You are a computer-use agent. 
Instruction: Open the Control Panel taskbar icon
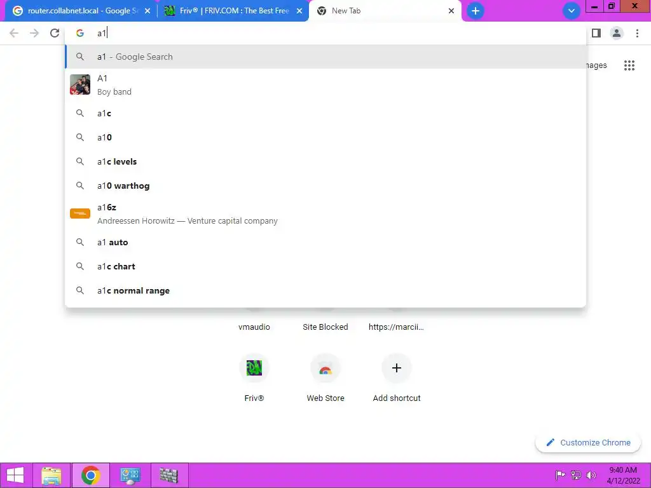(x=130, y=475)
